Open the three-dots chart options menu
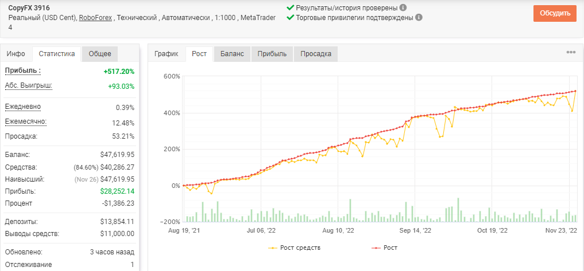584x271 pixels. [571, 52]
